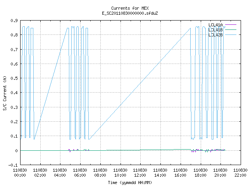Click the long blue ramp between 08:00 and 16:00

pos(139,84)
